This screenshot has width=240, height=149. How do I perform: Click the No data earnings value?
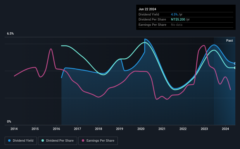[177, 25]
